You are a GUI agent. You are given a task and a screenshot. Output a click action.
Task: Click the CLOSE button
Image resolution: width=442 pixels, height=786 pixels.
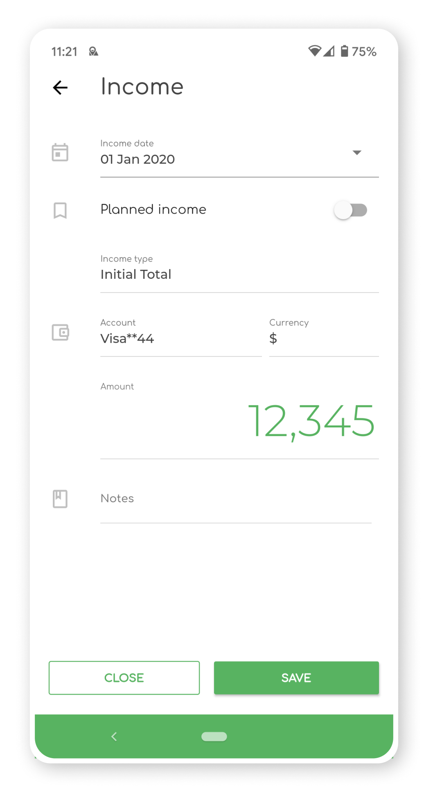[x=124, y=678]
